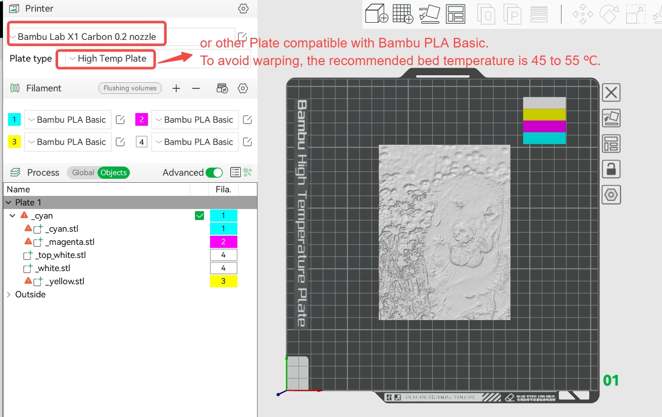Click filament 4 white color swatch
Viewport: 662px width, 417px height.
coord(141,142)
